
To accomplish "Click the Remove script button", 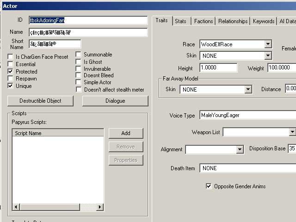I will [x=126, y=147].
